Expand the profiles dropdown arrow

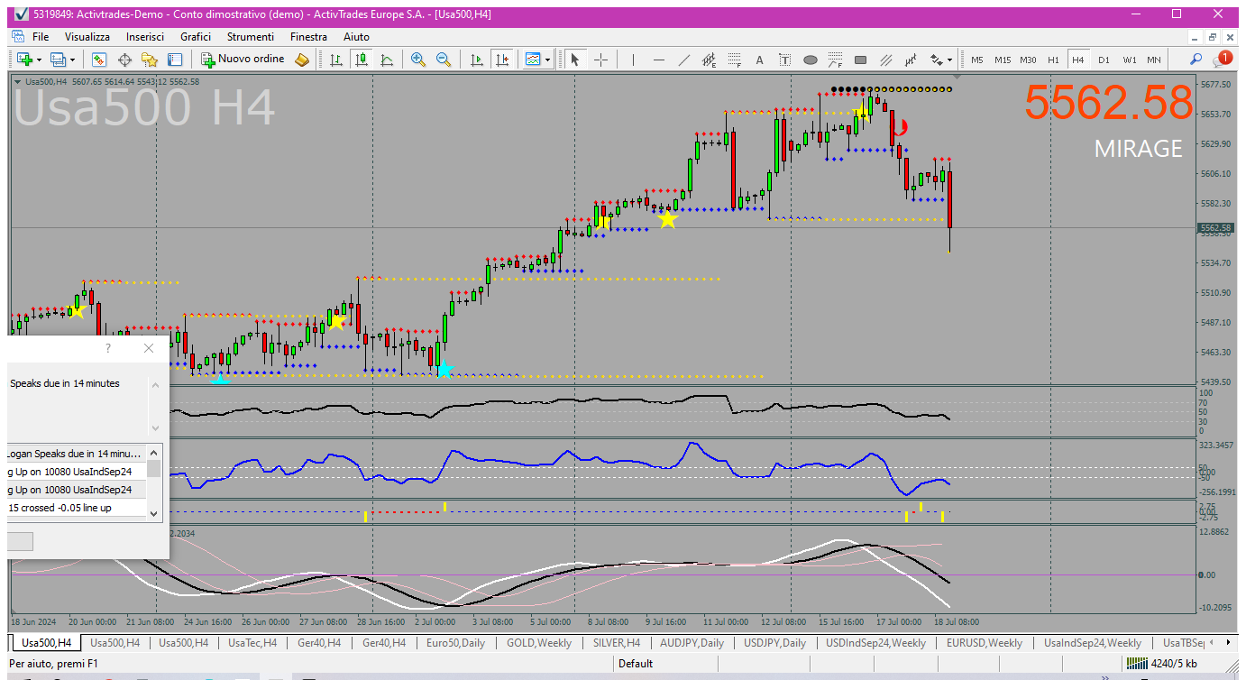point(74,60)
